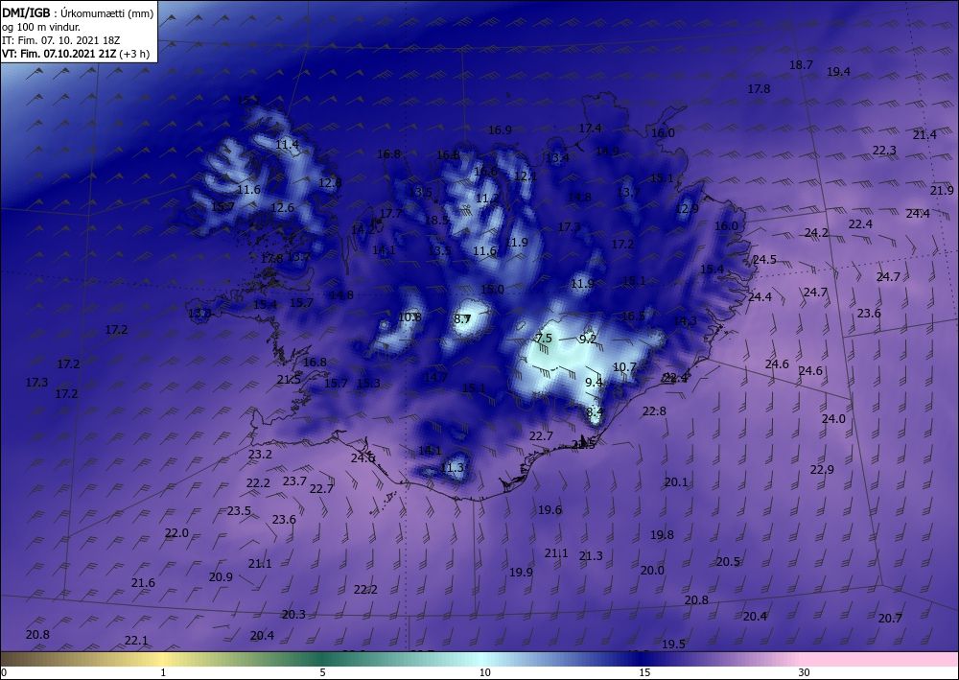Click the map value 21.9
The width and height of the screenshot is (959, 680).
(x=942, y=191)
